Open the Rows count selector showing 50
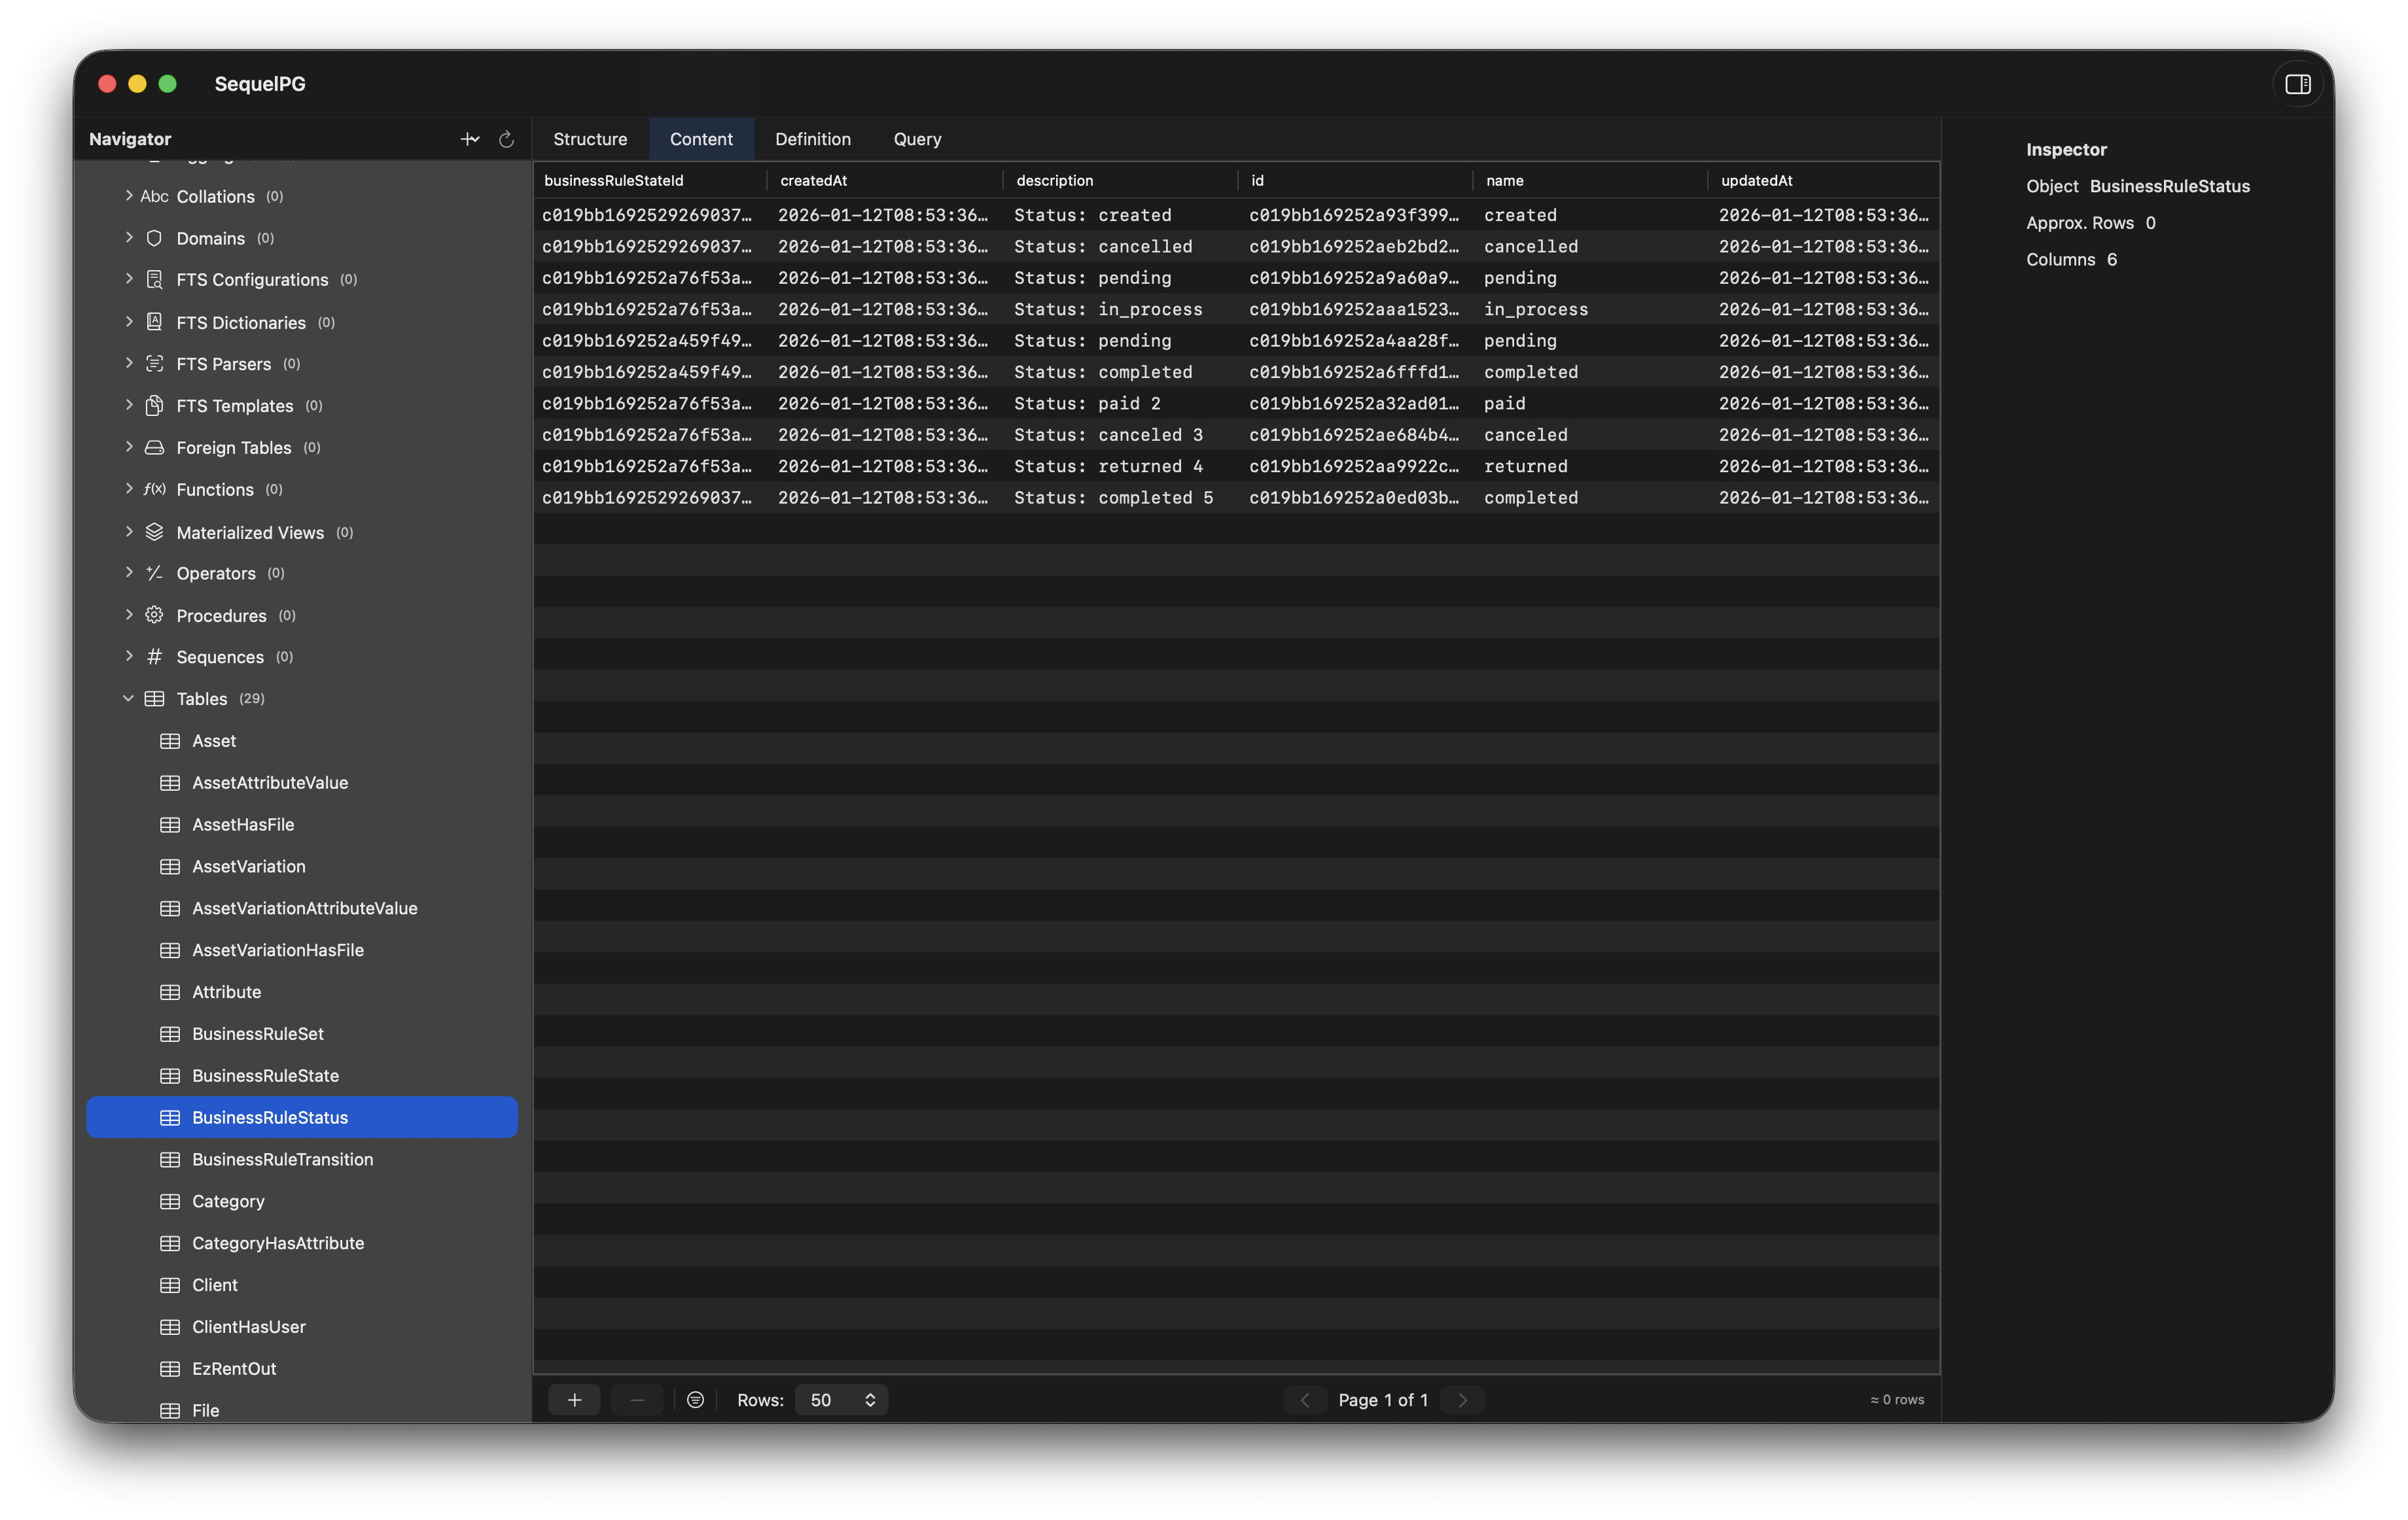This screenshot has width=2408, height=1520. 840,1399
